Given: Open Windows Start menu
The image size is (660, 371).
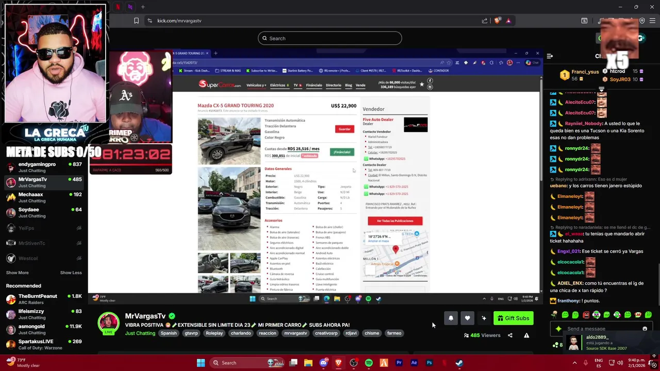Looking at the screenshot, I should 201,363.
